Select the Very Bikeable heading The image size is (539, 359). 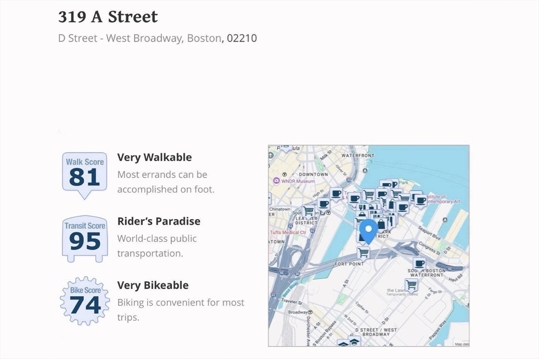[x=153, y=285]
